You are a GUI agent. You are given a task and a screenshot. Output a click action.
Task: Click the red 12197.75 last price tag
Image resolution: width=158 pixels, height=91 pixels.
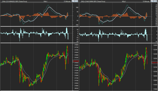155,63
